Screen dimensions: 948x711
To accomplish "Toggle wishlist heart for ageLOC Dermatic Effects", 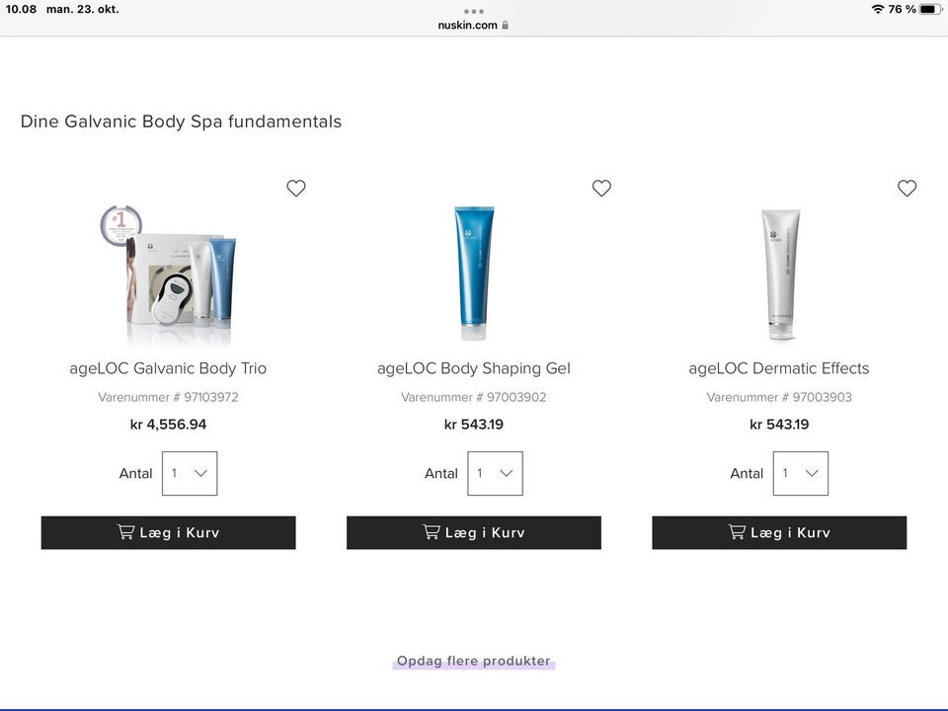I will click(907, 188).
